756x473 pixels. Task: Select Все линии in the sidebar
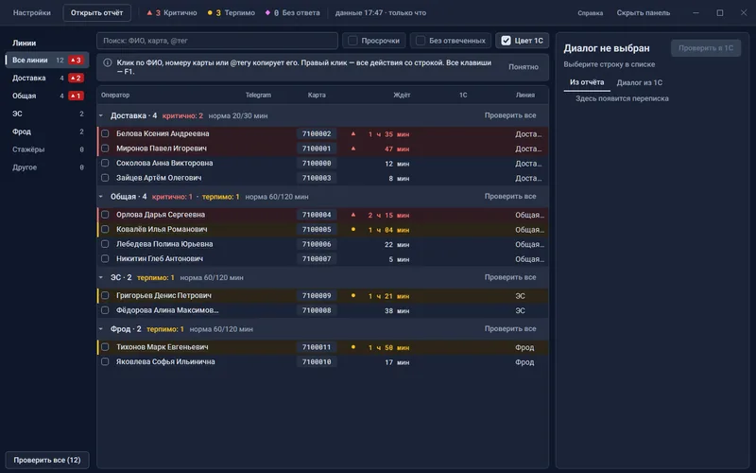pos(46,60)
